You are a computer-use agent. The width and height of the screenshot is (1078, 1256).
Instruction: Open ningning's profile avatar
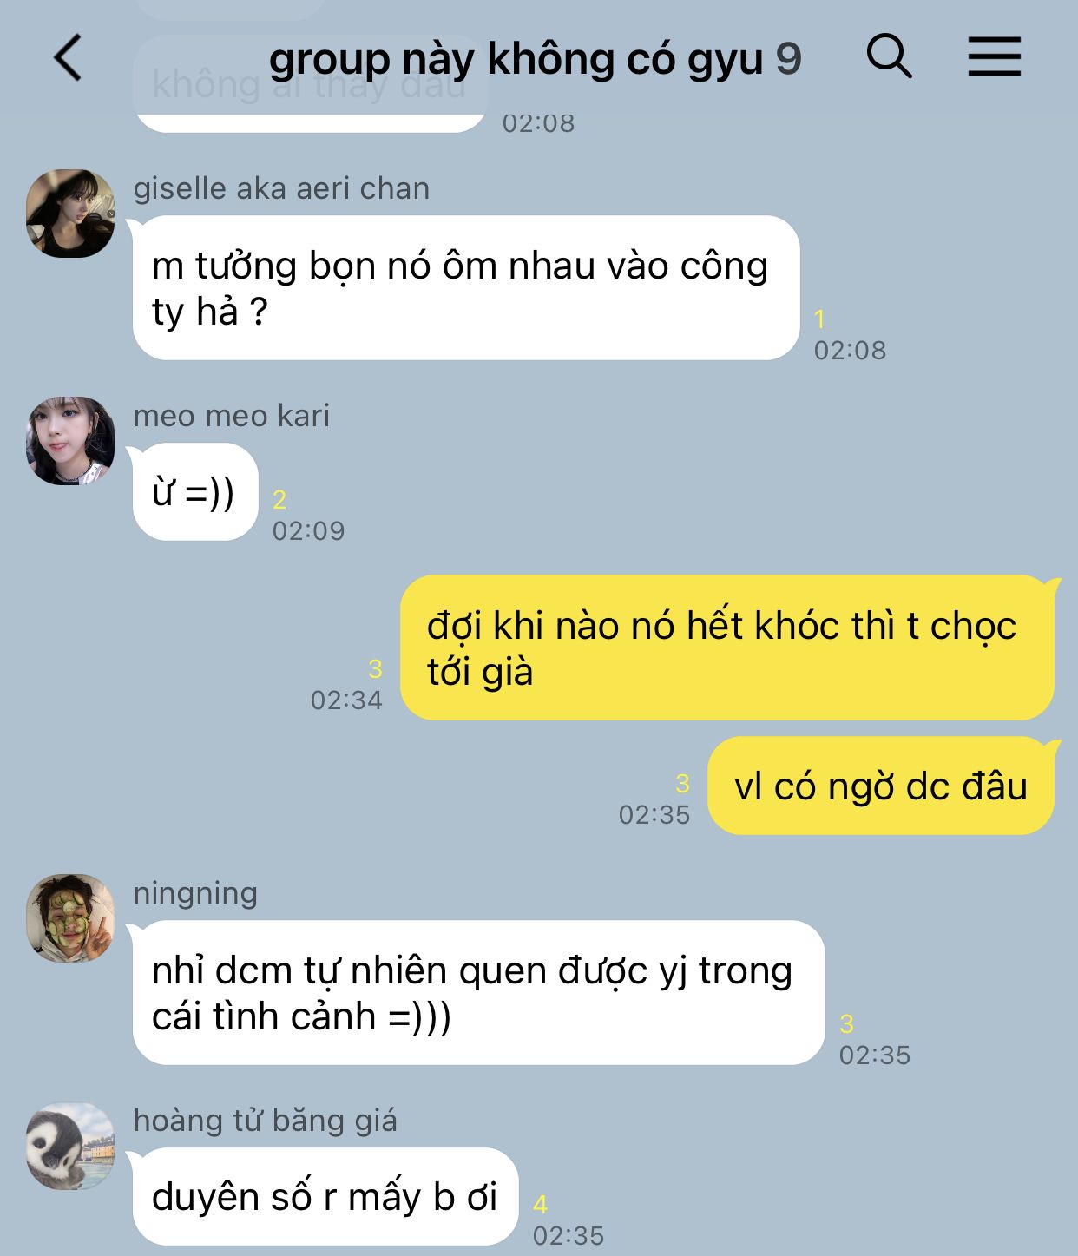(70, 918)
